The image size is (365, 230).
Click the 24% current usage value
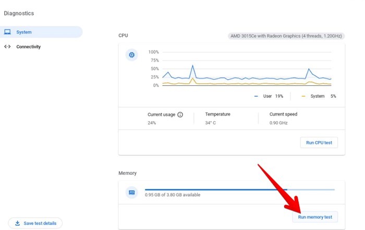152,123
